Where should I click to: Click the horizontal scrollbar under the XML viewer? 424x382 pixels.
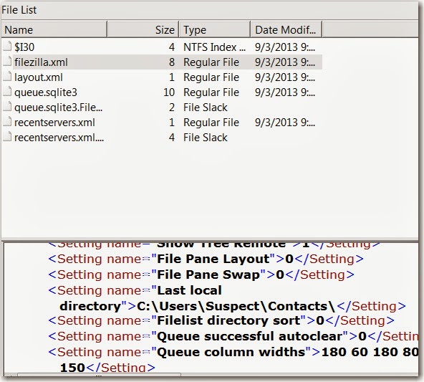99,376
